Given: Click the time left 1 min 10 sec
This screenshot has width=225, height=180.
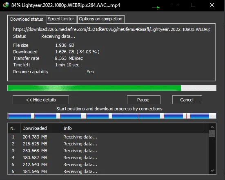Looking at the screenshot, I should [67, 65].
